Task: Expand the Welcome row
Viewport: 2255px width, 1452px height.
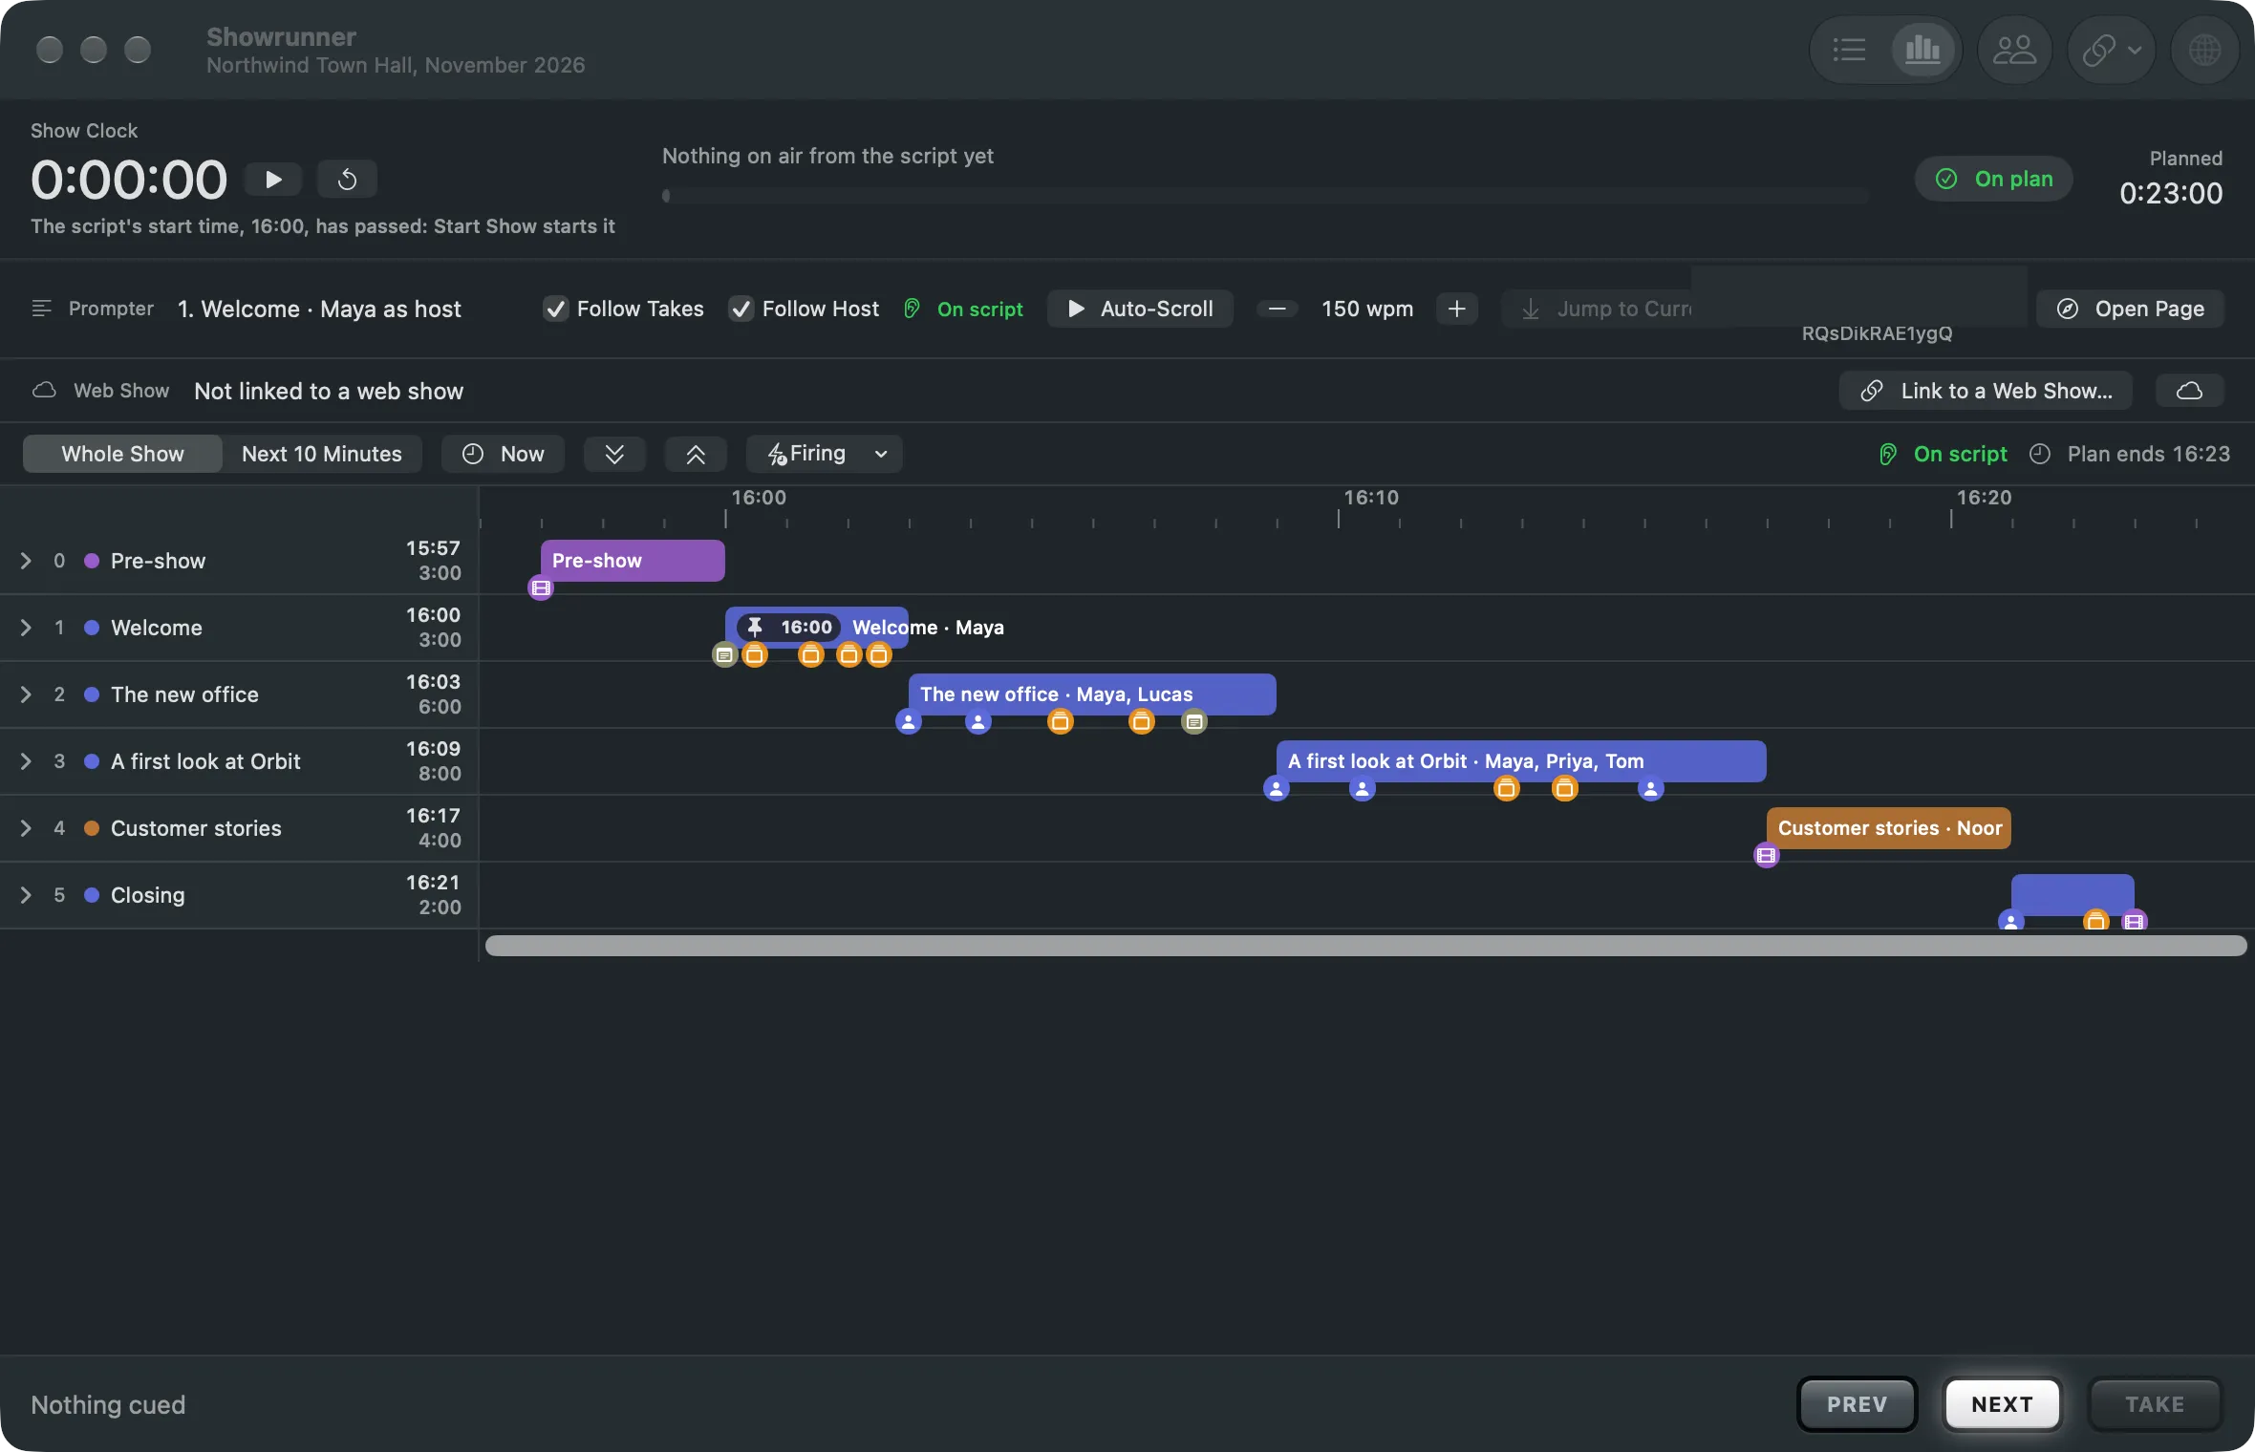Action: 26,628
